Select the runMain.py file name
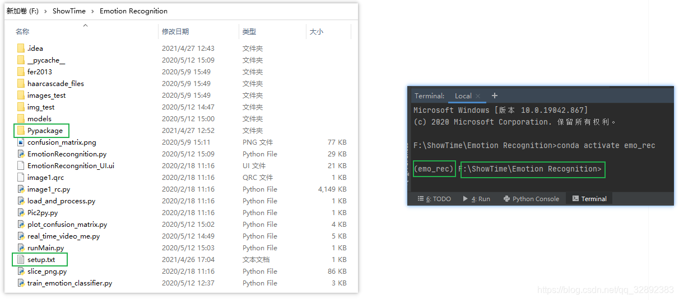679x300 pixels. [45, 247]
